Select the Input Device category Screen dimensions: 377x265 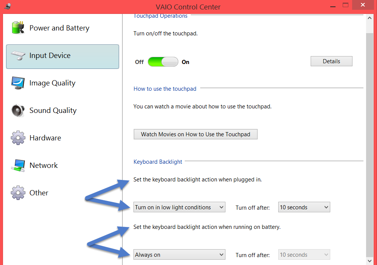pyautogui.click(x=63, y=56)
